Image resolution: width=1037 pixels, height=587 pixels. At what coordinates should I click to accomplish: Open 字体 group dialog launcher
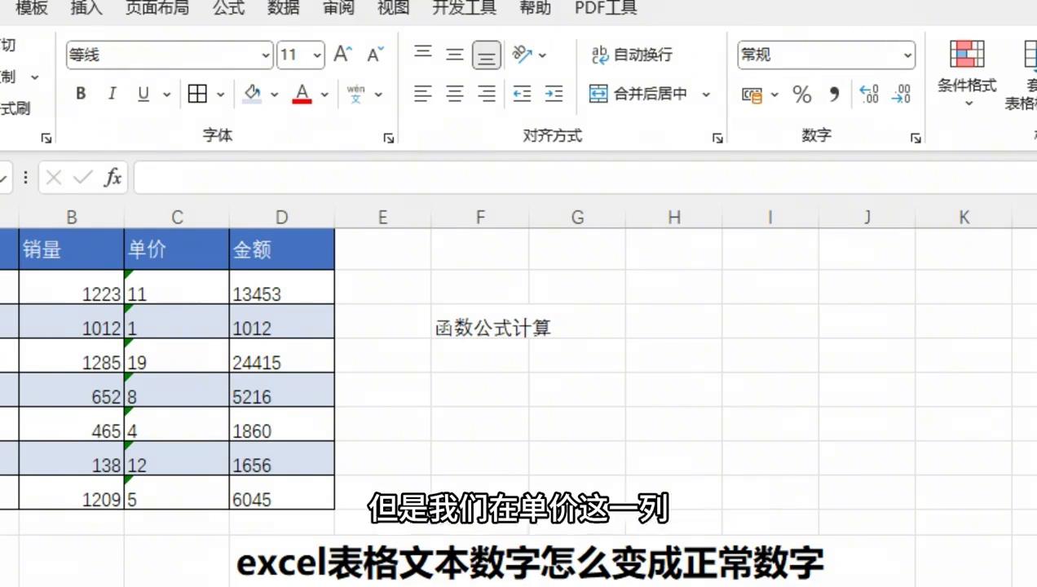(389, 138)
